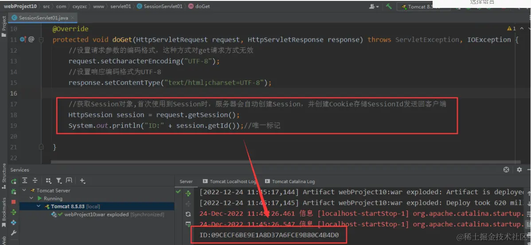The width and height of the screenshot is (531, 245).
Task: Open the Project tool window
Action: (x=4, y=27)
